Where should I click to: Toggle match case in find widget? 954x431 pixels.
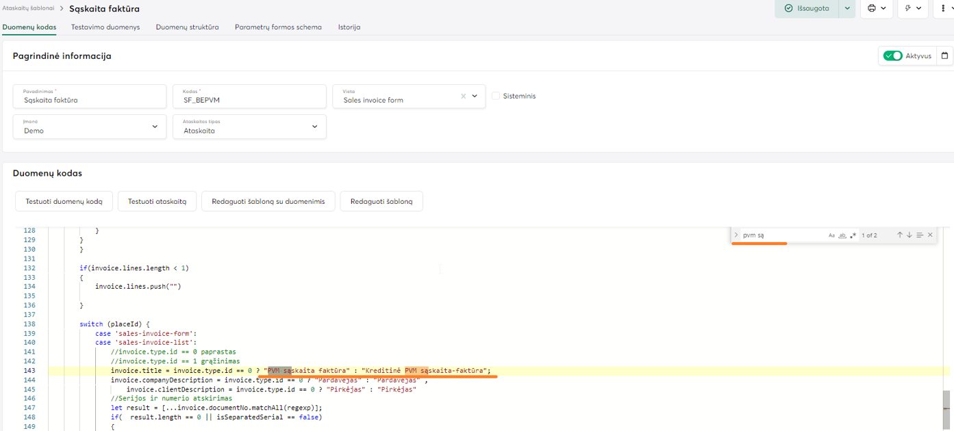pyautogui.click(x=832, y=235)
